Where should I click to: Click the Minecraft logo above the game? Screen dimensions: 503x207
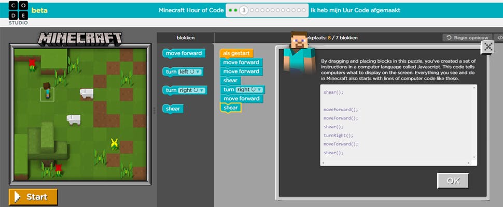coord(80,38)
